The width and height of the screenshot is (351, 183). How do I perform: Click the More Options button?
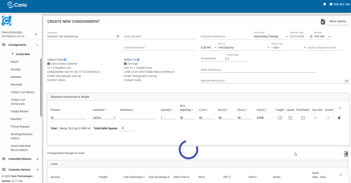click(337, 21)
